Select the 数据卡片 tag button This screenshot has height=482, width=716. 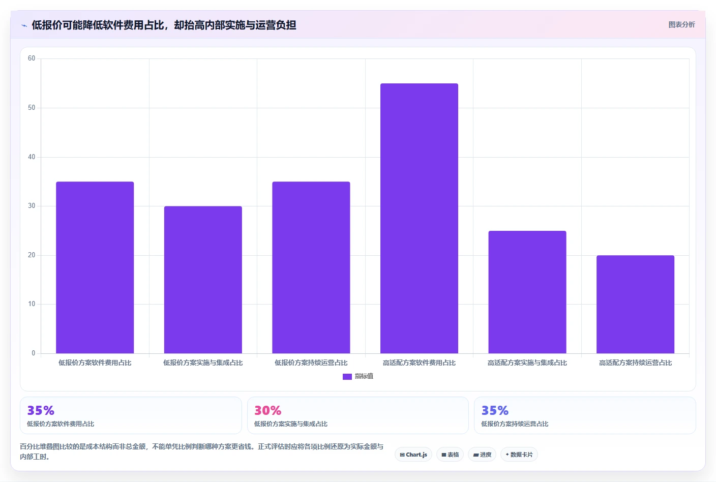[x=519, y=455]
